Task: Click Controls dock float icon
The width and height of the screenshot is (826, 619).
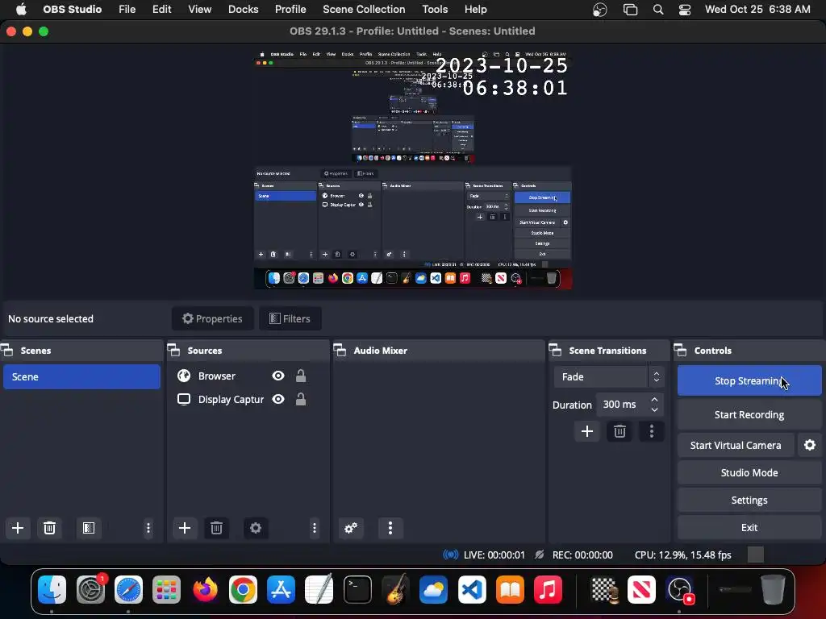Action: point(681,350)
